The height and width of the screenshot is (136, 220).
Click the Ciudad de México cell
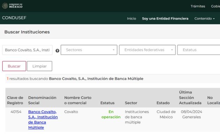point(166,114)
